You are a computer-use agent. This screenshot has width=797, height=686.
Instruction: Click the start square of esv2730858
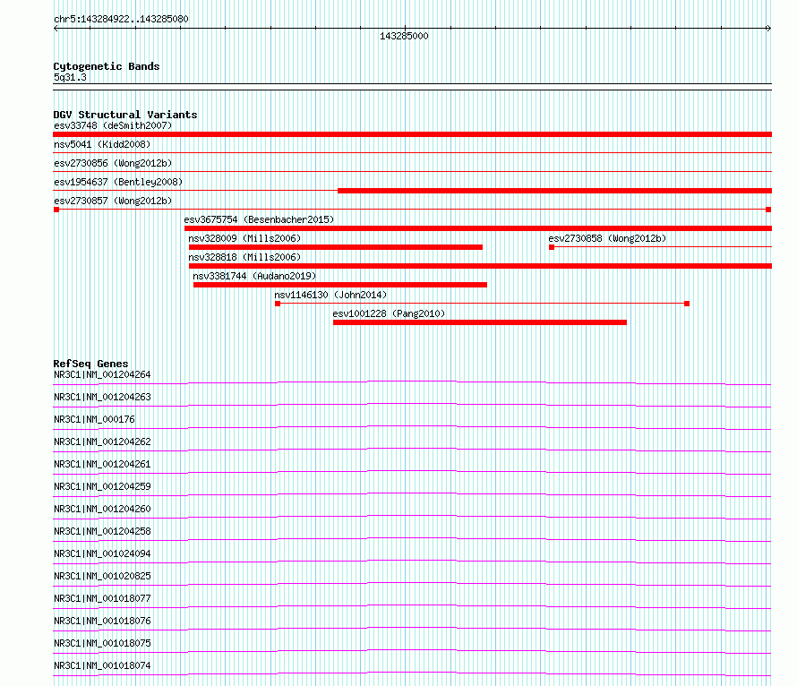pyautogui.click(x=552, y=247)
